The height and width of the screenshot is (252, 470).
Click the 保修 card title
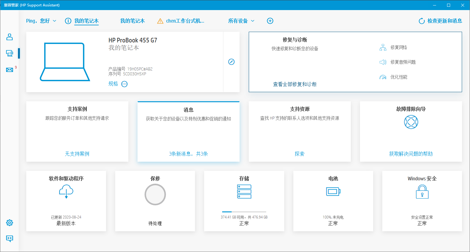[x=155, y=178]
